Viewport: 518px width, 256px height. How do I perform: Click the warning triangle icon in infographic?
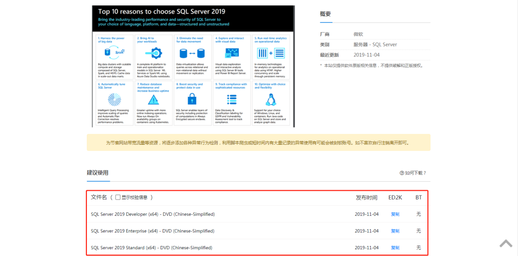tap(153, 99)
